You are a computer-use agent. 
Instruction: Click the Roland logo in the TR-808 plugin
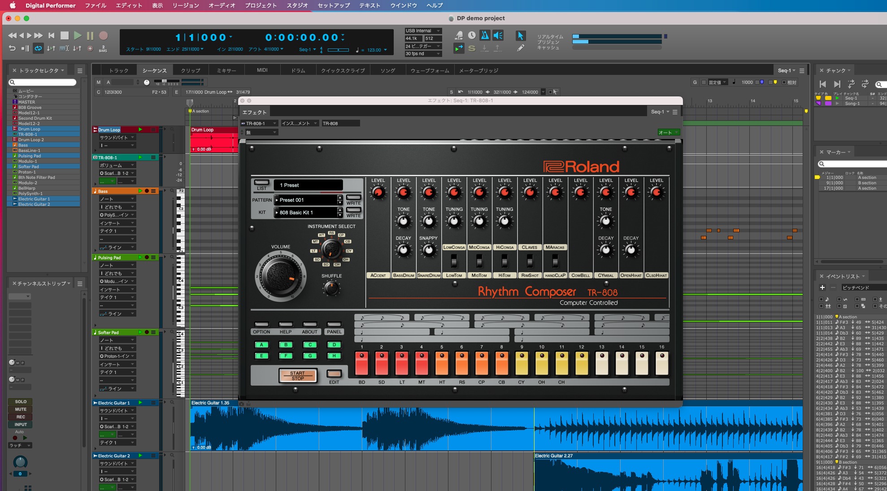(x=581, y=167)
